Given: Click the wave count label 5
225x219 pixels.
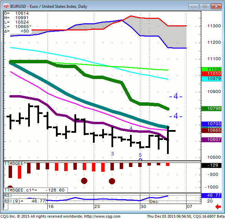Looking at the screenshot, I should click(x=140, y=155).
